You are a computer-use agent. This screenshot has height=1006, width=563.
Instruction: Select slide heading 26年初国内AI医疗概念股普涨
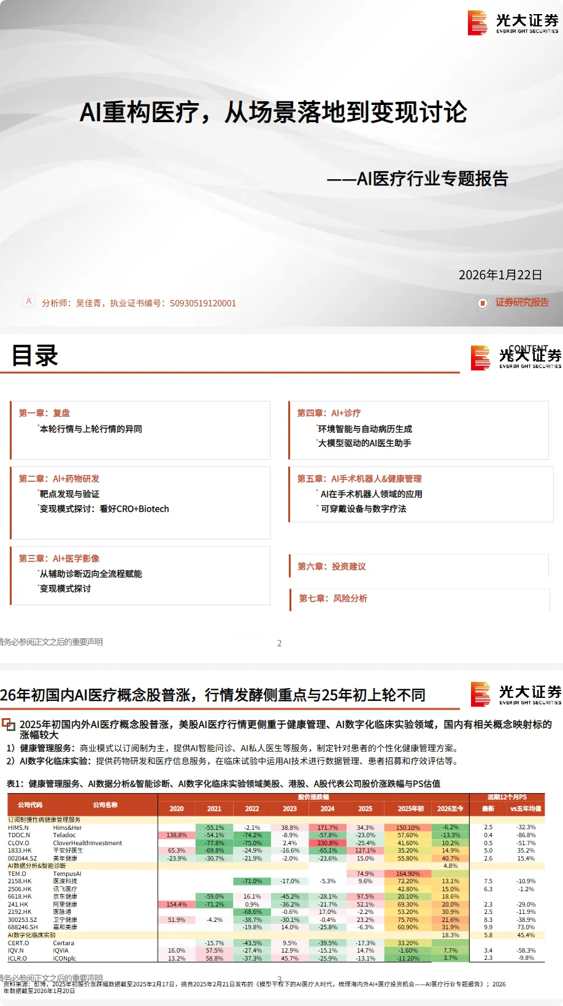pos(98,695)
